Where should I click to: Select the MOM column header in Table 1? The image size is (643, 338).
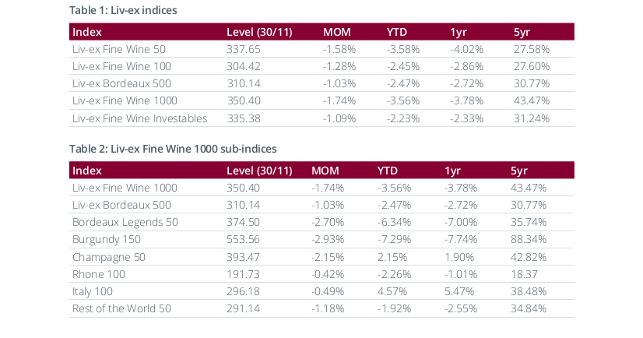[x=337, y=32]
